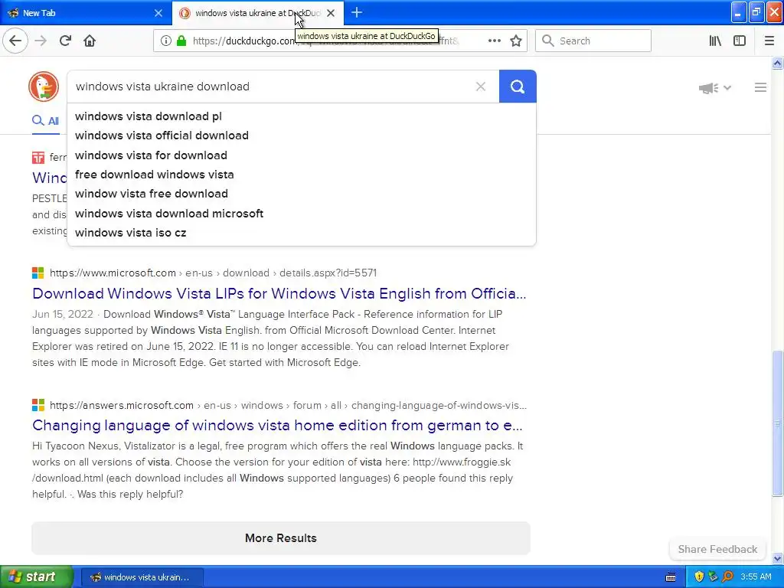Image resolution: width=784 pixels, height=588 pixels.
Task: Click the Firefox Search bar field
Action: click(593, 41)
